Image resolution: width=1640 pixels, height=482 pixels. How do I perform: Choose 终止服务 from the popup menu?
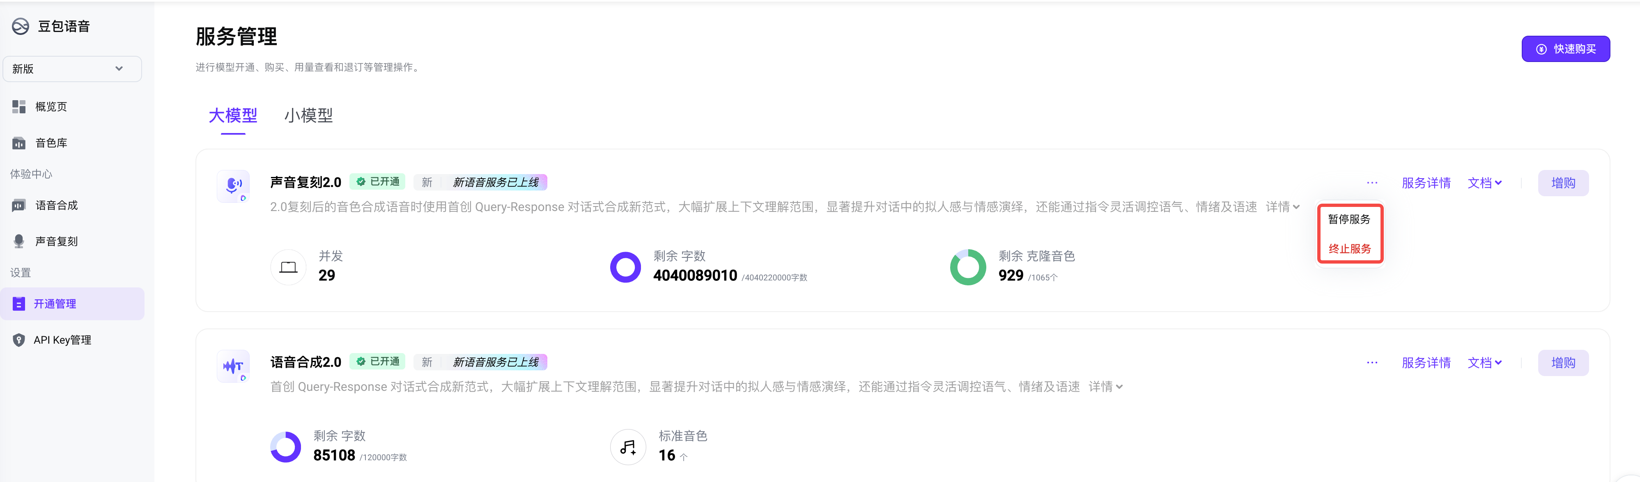pos(1349,248)
